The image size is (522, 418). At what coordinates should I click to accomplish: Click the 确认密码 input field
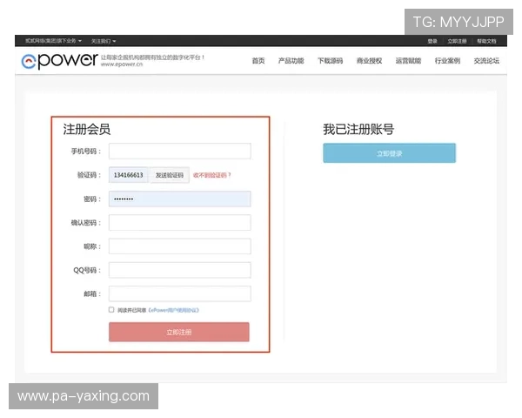[x=180, y=223]
